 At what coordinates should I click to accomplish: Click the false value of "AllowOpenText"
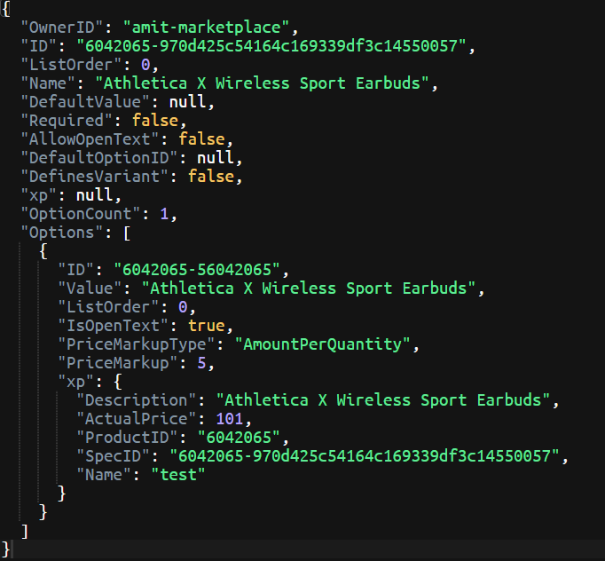pos(201,139)
